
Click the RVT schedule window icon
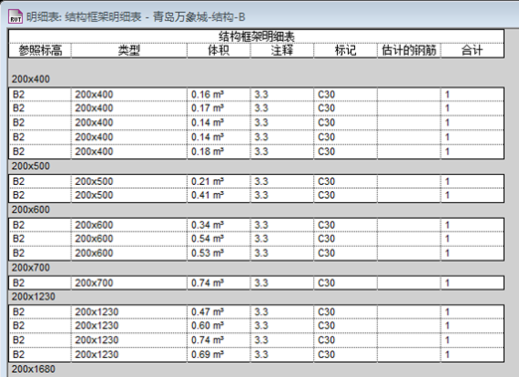[15, 17]
